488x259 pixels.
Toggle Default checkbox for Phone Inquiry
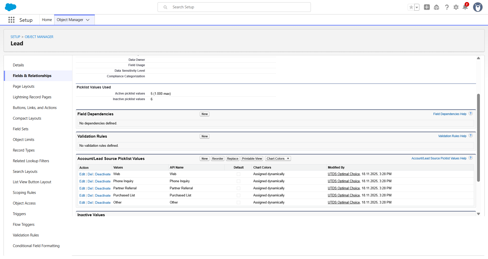click(x=238, y=181)
